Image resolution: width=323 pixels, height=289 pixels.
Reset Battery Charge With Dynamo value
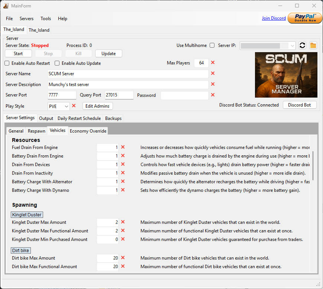[123, 190]
